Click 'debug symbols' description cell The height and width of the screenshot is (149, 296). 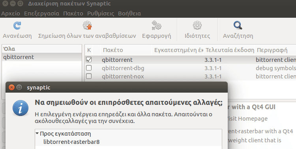click(275, 68)
